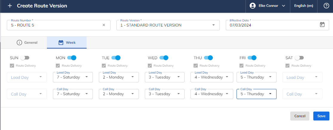Open the help question mark icon
The image size is (333, 130).
tap(326, 6)
